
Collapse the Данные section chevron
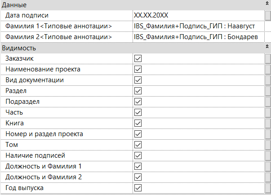pos(267,3)
